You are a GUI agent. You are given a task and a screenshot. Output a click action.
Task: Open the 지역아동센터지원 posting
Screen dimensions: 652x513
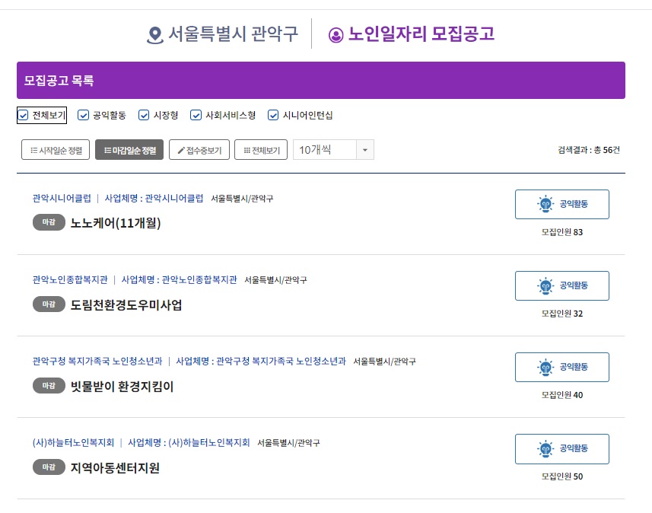click(x=115, y=468)
